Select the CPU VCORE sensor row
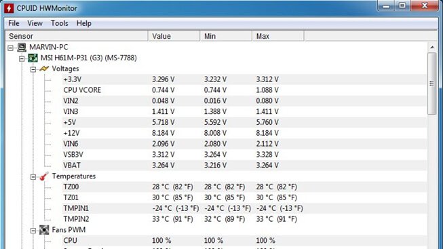This screenshot has width=443, height=249. [x=244, y=90]
